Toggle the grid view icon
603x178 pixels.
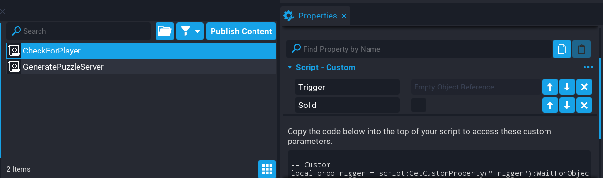tap(267, 169)
